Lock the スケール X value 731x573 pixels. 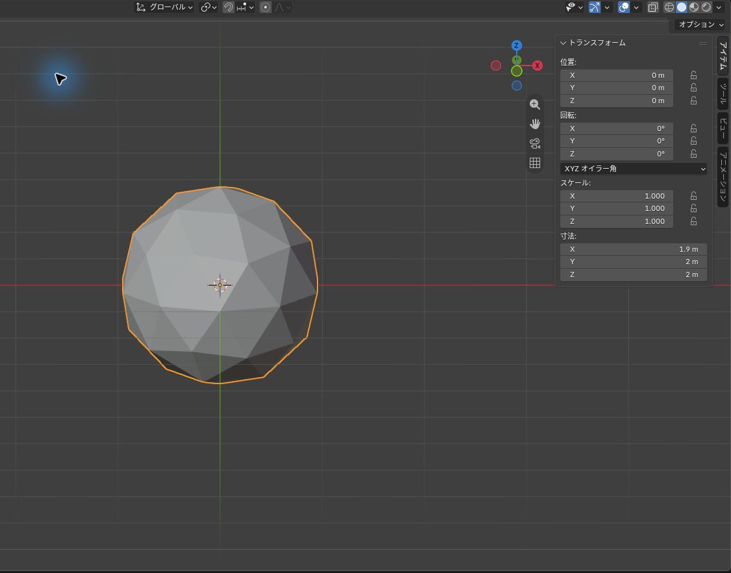point(694,196)
